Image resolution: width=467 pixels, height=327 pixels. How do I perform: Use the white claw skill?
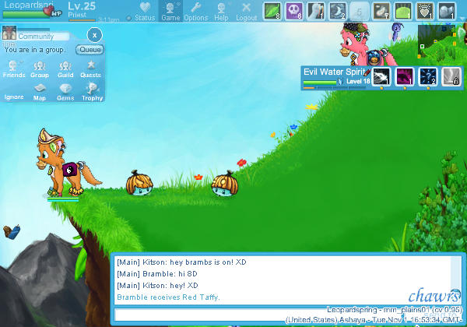[x=316, y=11]
